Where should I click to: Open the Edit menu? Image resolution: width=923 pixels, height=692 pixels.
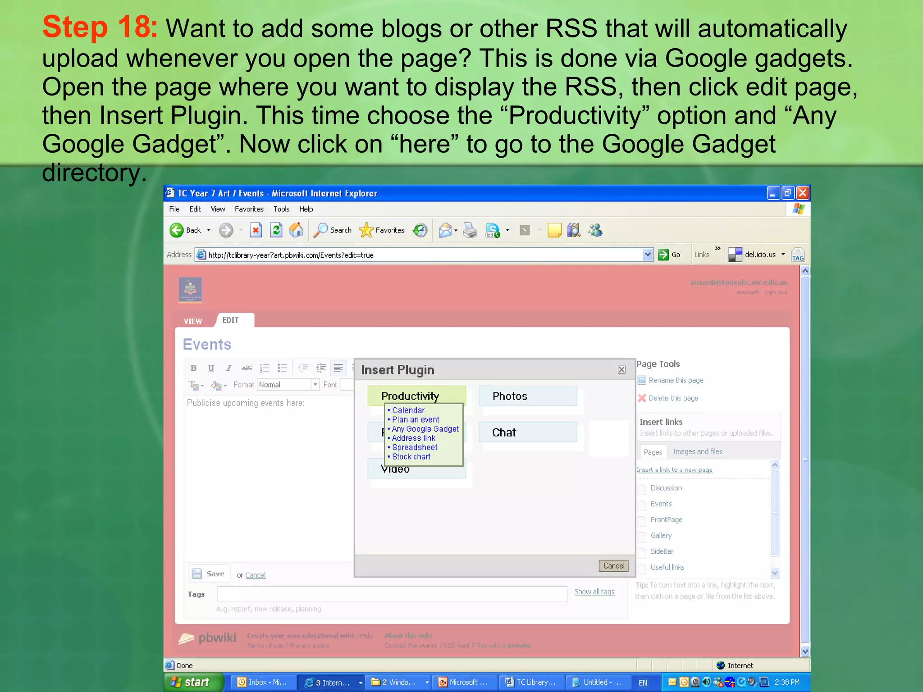click(x=195, y=209)
